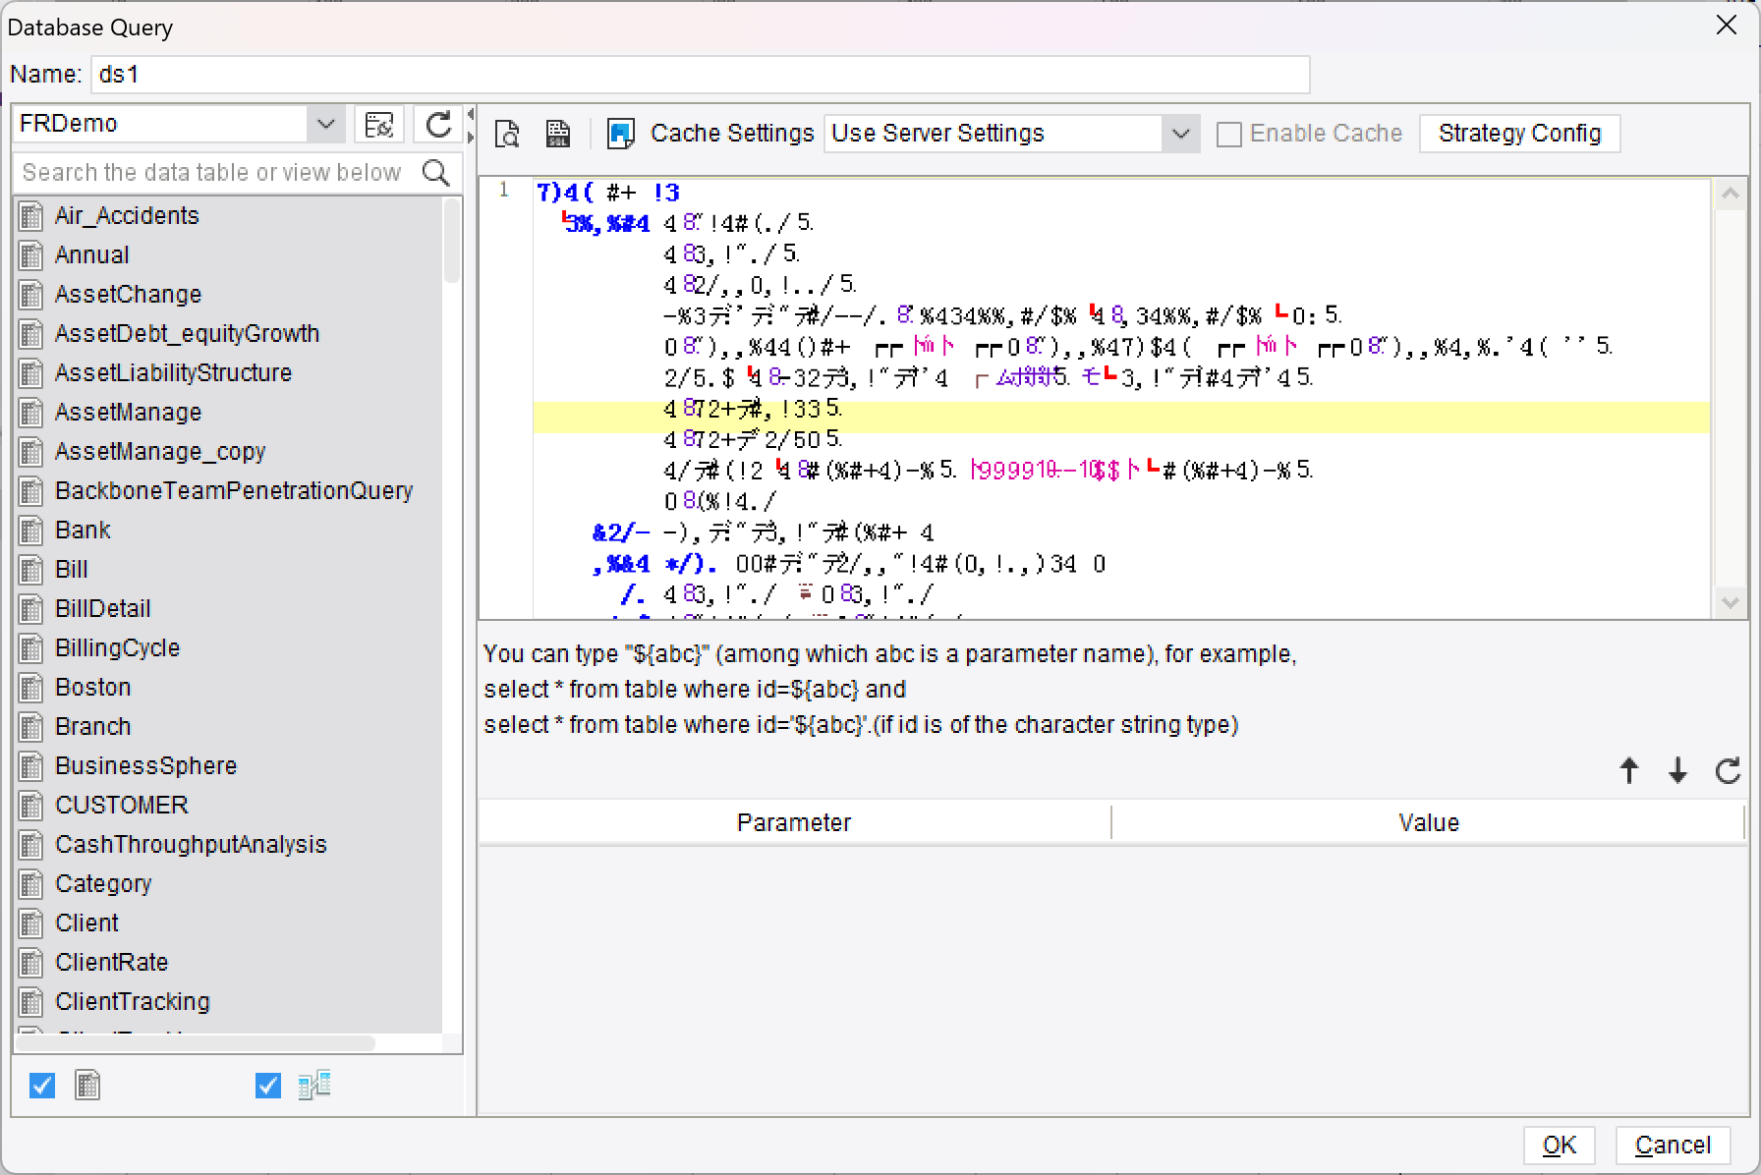This screenshot has height=1175, width=1761.
Task: Click the table list horizontal scrollbar
Action: tap(195, 1043)
